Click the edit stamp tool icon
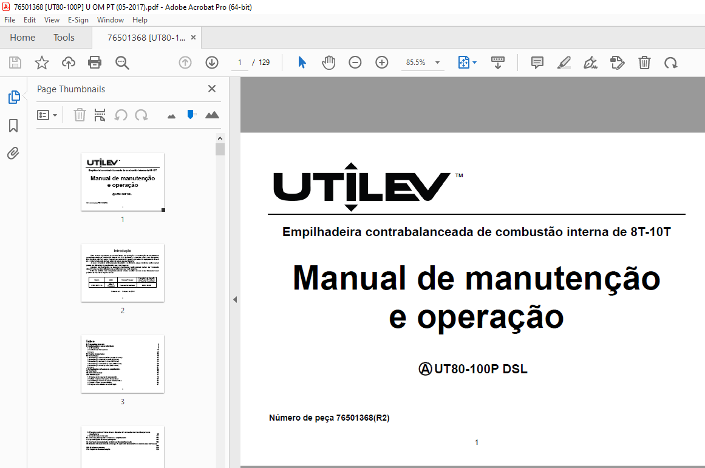This screenshot has height=468, width=705. [x=618, y=63]
